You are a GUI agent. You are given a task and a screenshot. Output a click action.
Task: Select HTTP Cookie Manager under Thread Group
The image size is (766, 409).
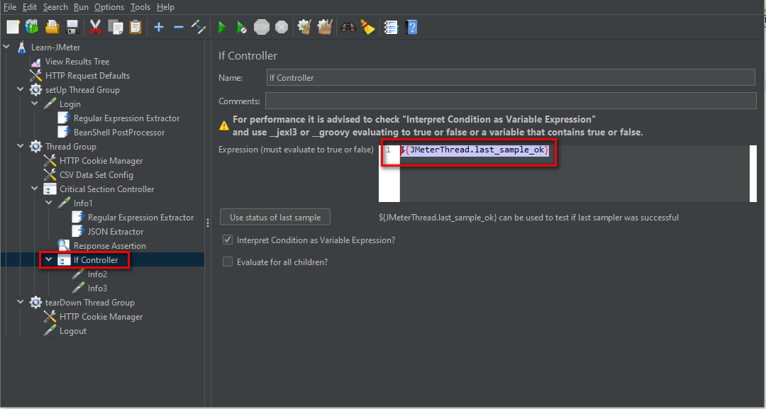click(101, 161)
